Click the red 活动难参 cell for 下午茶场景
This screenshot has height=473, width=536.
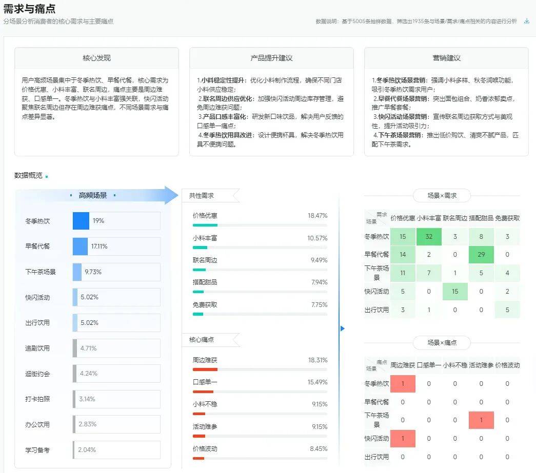(481, 420)
